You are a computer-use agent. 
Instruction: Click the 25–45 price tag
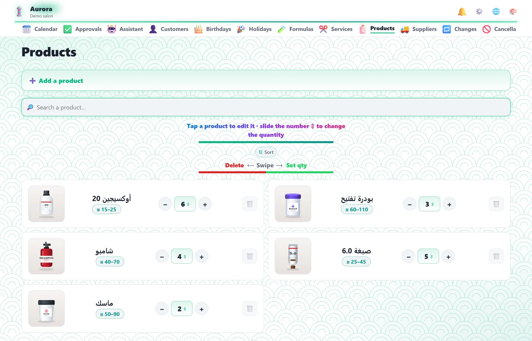(x=356, y=262)
